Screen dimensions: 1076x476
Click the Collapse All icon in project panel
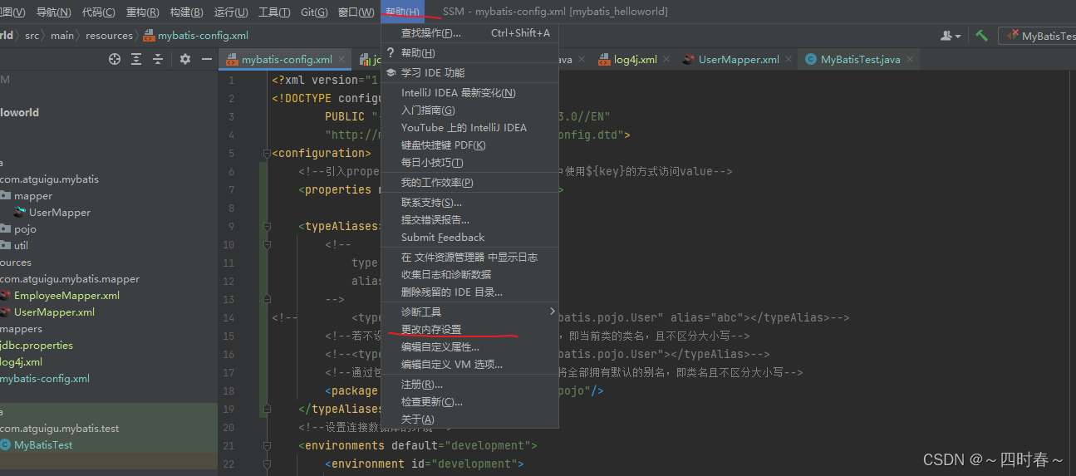(158, 59)
